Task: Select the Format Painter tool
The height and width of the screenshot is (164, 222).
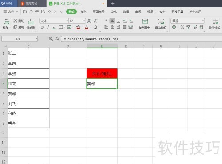Action: click(x=31, y=23)
